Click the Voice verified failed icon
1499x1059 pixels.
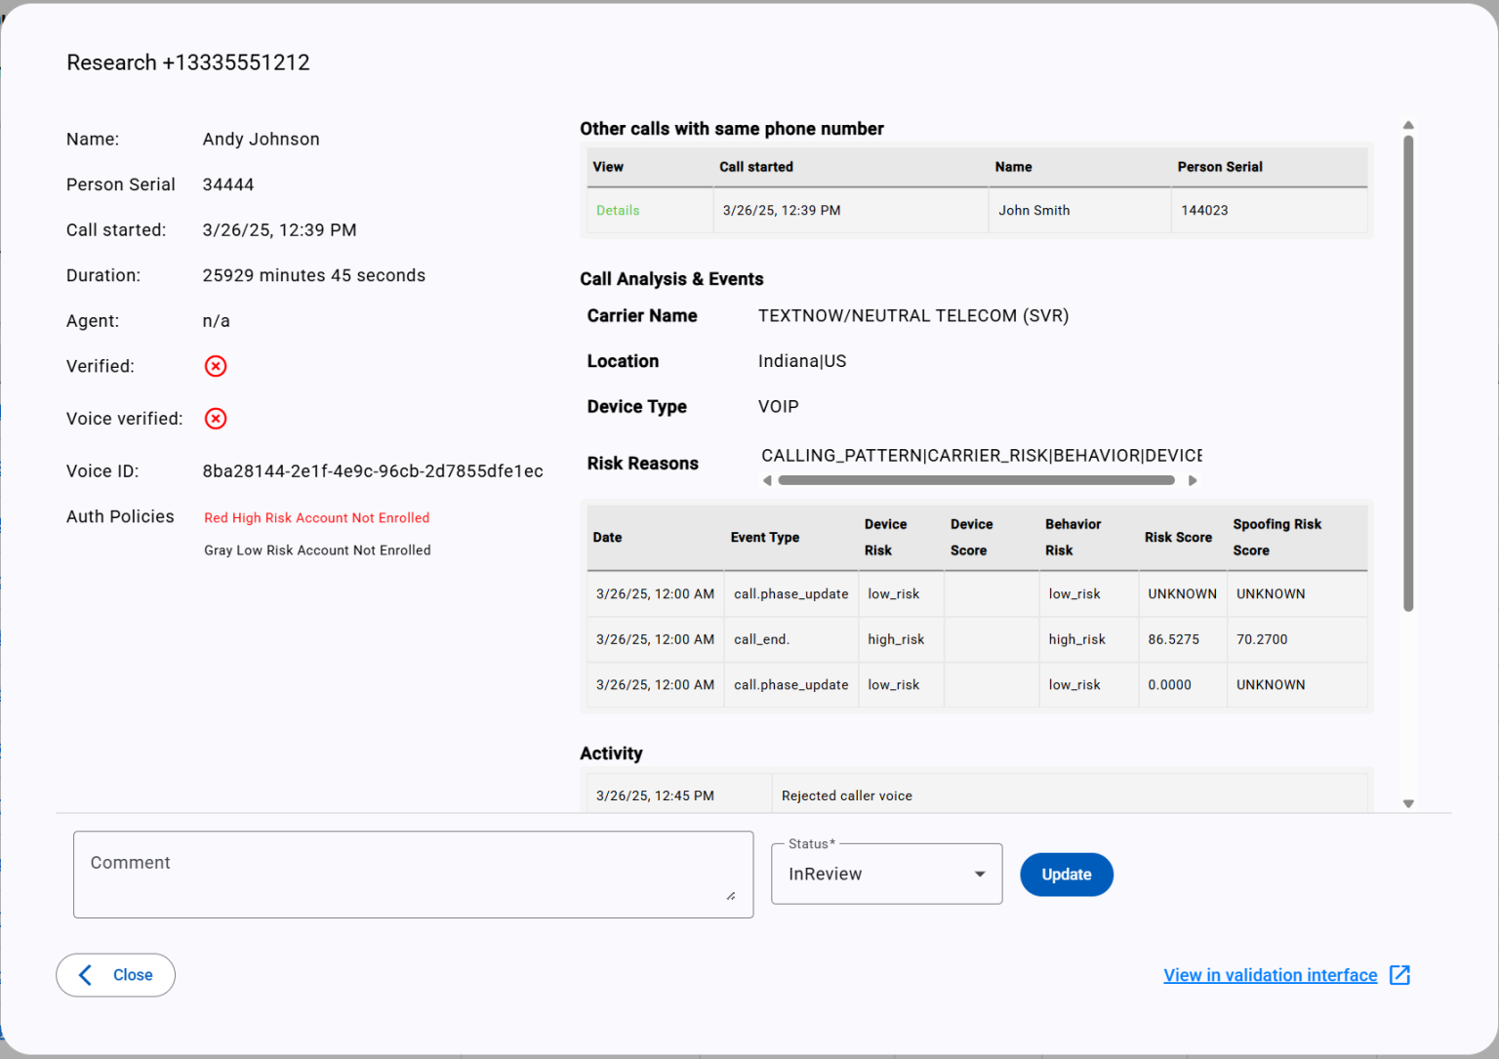[x=216, y=419]
